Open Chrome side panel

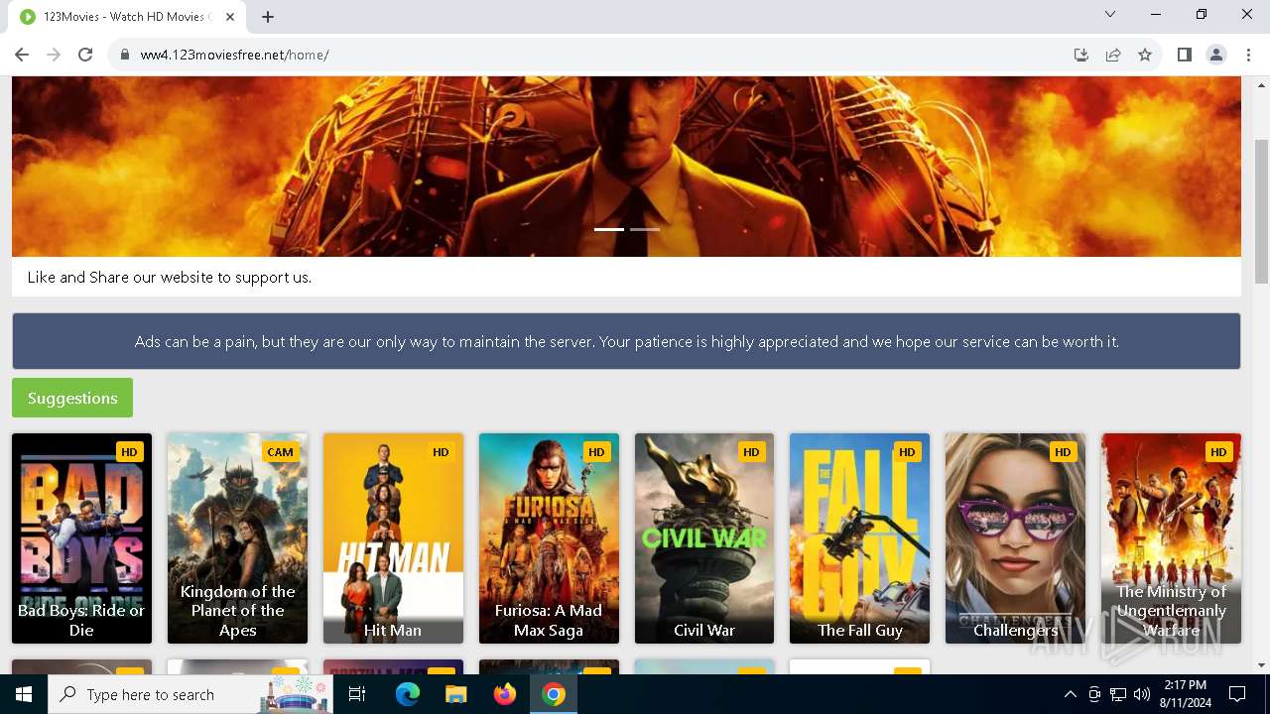pyautogui.click(x=1185, y=55)
